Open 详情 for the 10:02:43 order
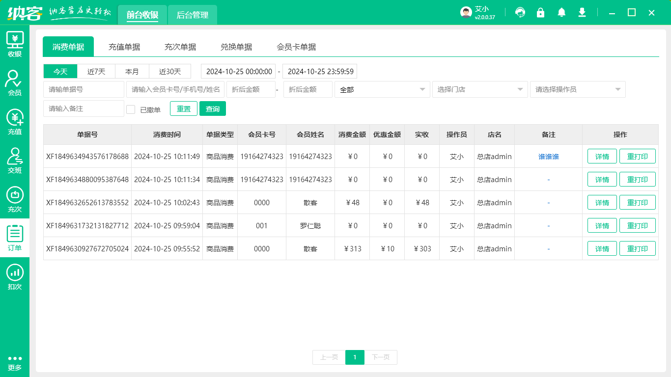This screenshot has height=377, width=671. pos(602,203)
